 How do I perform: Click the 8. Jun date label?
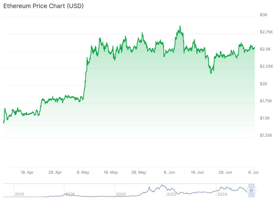coord(169,172)
